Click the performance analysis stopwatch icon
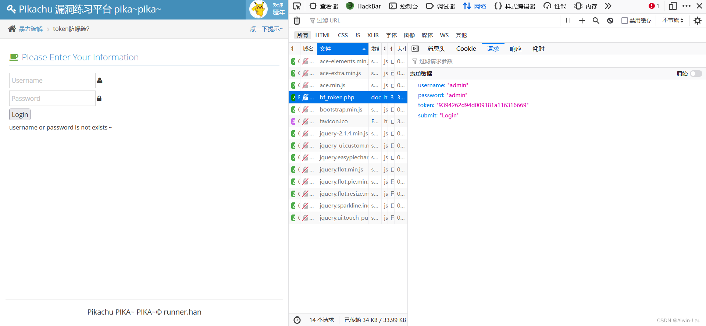Screen dimensions: 706x326 tap(297, 320)
